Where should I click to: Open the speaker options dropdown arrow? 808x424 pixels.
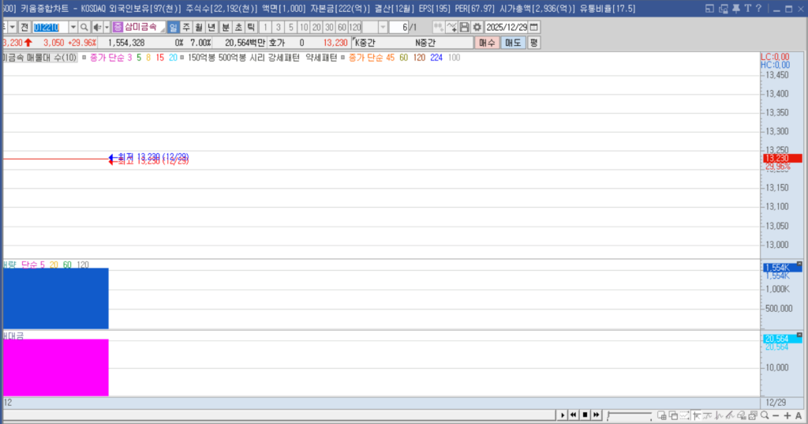click(x=106, y=27)
